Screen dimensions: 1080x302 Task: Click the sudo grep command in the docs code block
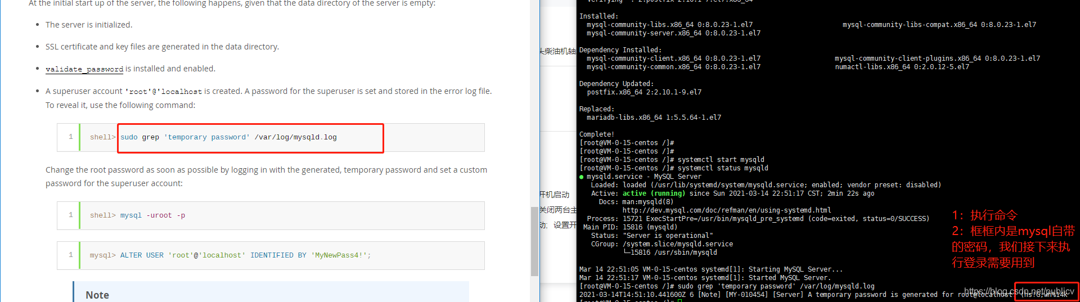228,137
